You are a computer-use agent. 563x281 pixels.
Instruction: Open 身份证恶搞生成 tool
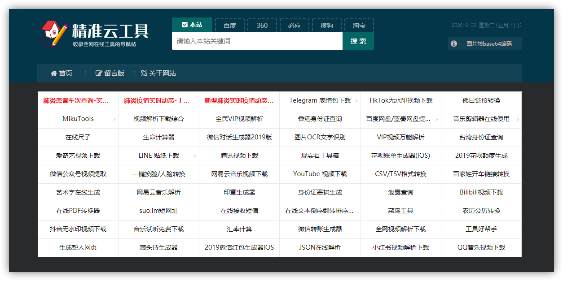point(320,193)
